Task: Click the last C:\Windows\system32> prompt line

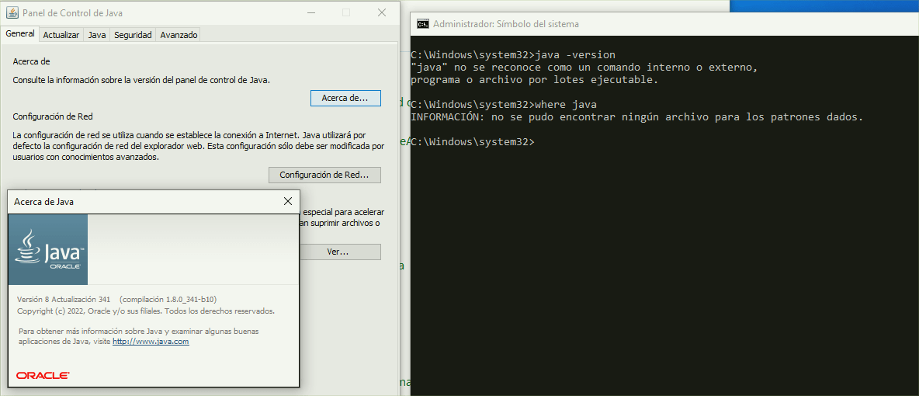Action: point(473,141)
